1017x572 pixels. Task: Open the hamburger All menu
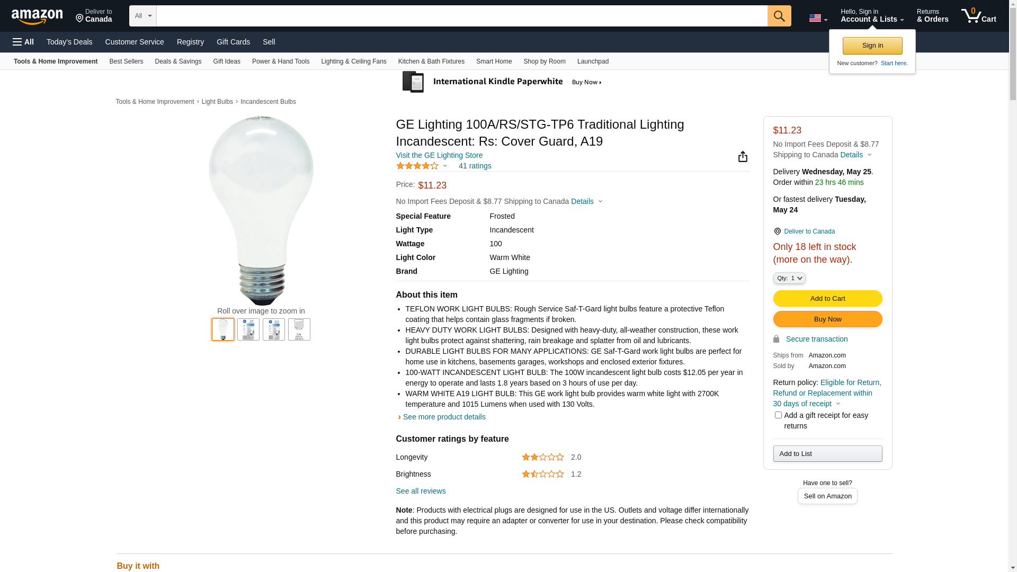[23, 42]
